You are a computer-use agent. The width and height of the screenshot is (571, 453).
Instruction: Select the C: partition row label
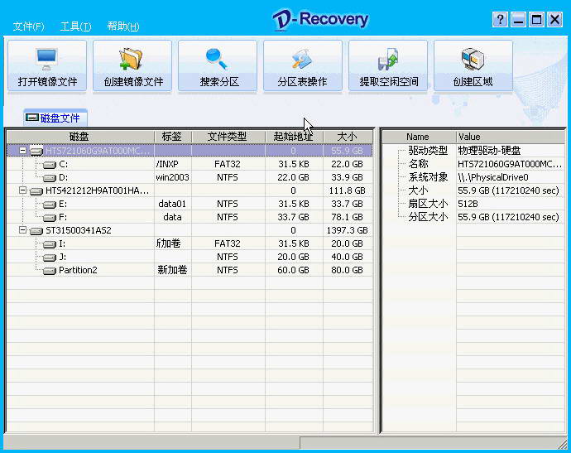click(64, 164)
